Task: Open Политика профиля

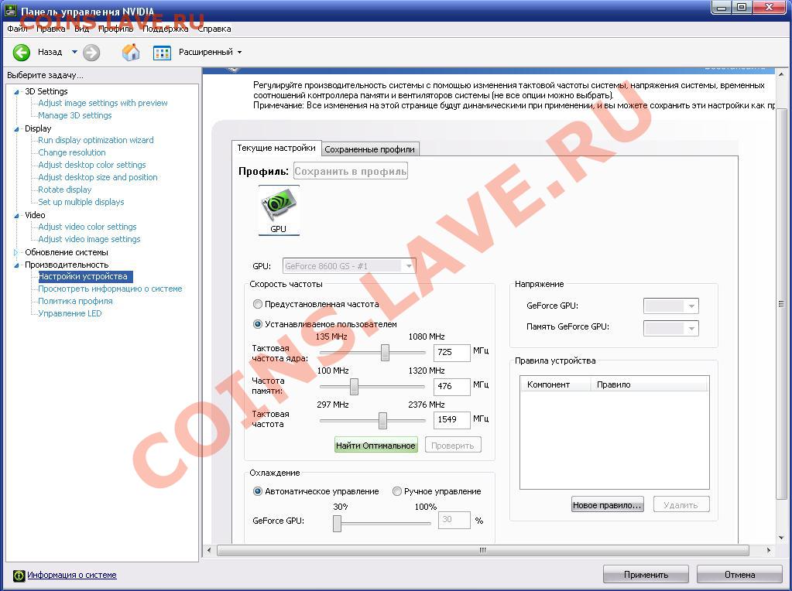Action: click(x=75, y=302)
